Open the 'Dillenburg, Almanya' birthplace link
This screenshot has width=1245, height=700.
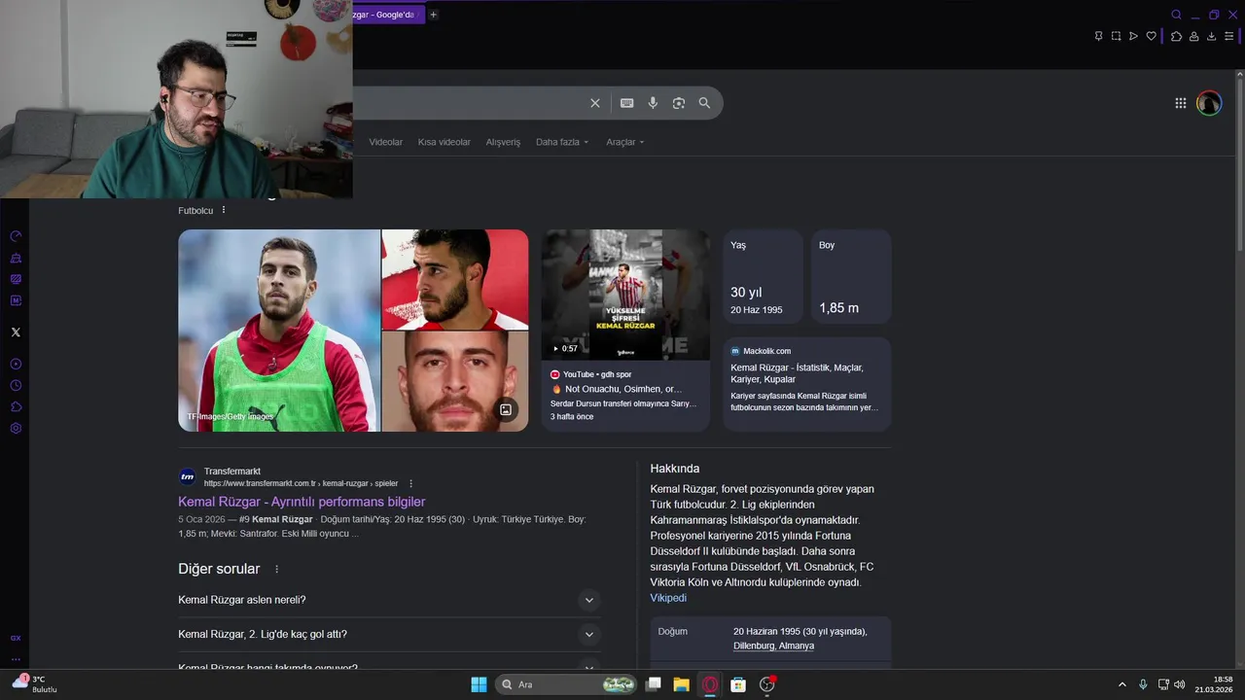point(773,646)
